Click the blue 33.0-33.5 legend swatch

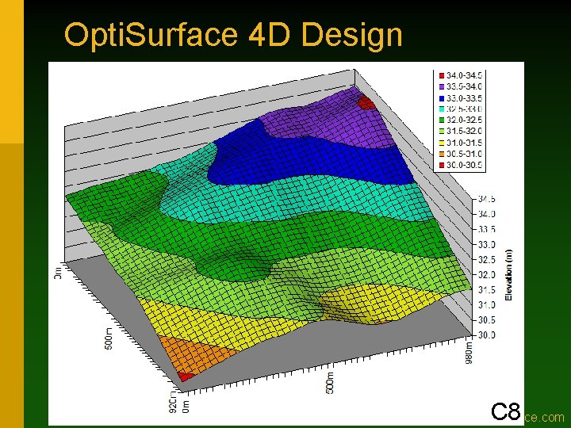click(x=442, y=98)
